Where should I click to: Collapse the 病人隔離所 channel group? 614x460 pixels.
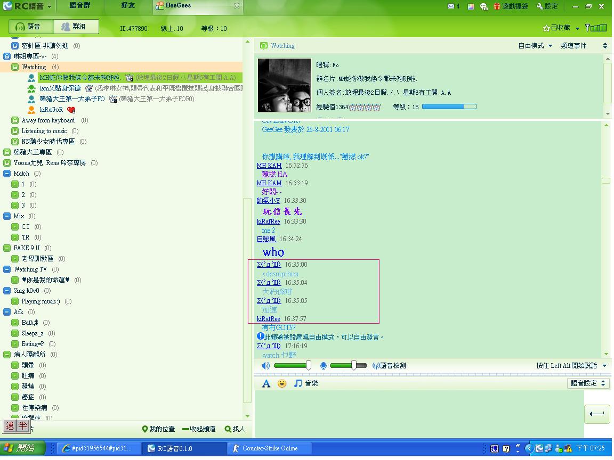[7, 355]
